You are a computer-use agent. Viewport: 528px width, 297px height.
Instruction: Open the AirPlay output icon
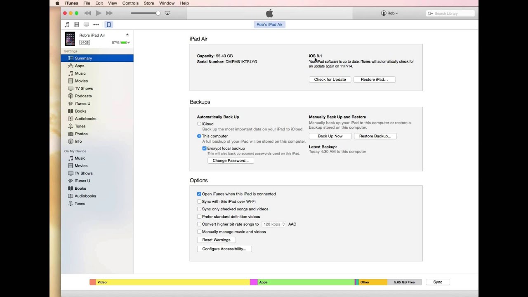[x=167, y=13]
